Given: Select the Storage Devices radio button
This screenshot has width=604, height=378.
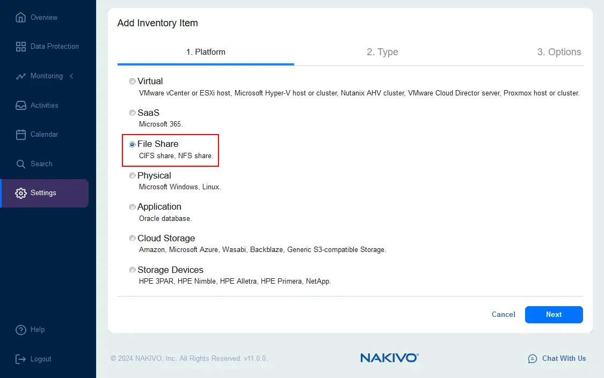Looking at the screenshot, I should point(133,270).
